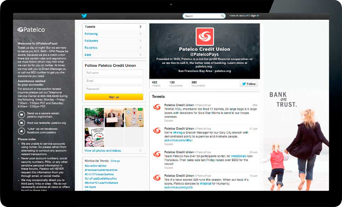Click the Patelco logo in the left sidebar
342x207 pixels.
32,29
